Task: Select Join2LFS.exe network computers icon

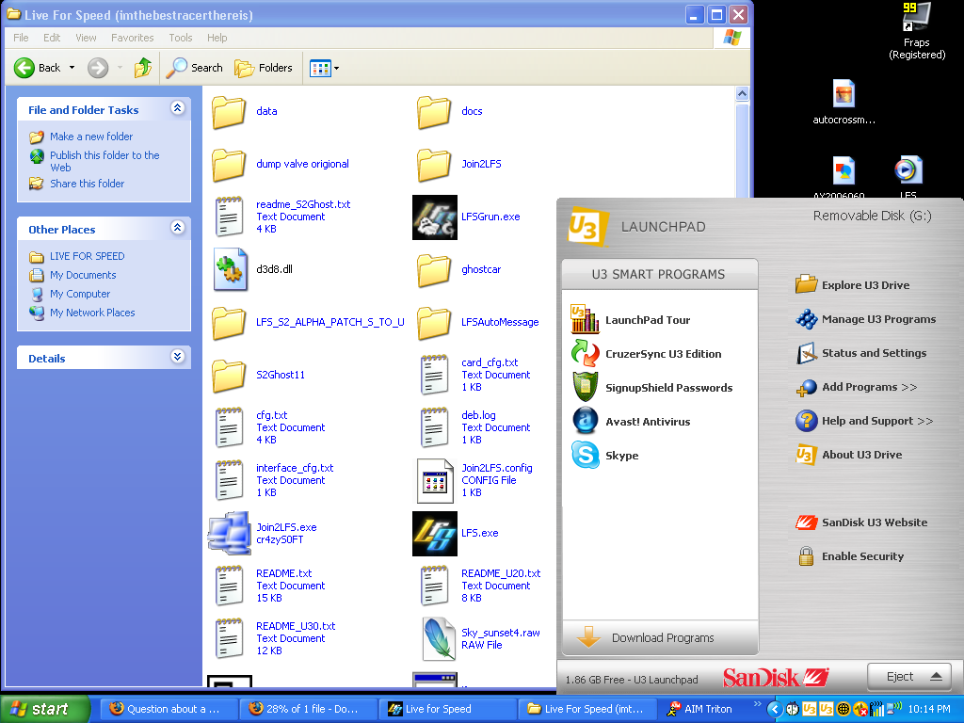Action: pos(229,533)
